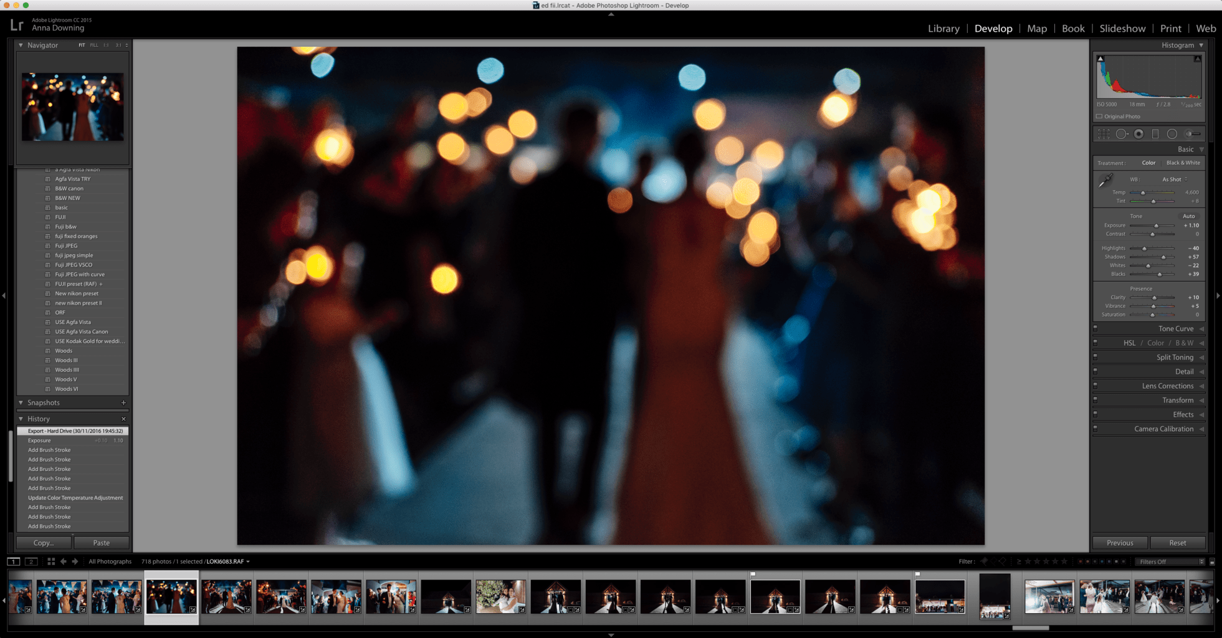Image resolution: width=1222 pixels, height=638 pixels.
Task: Toggle the Tone Curve panel on/off switch
Action: point(1095,328)
